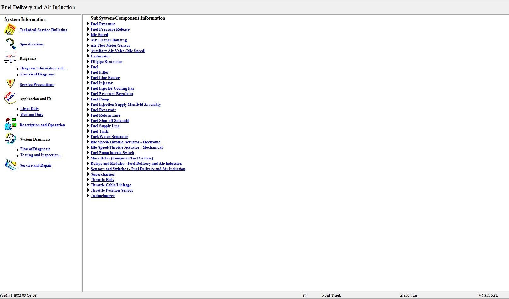
Task: Click the Service Precautions warning icon
Action: [10, 84]
